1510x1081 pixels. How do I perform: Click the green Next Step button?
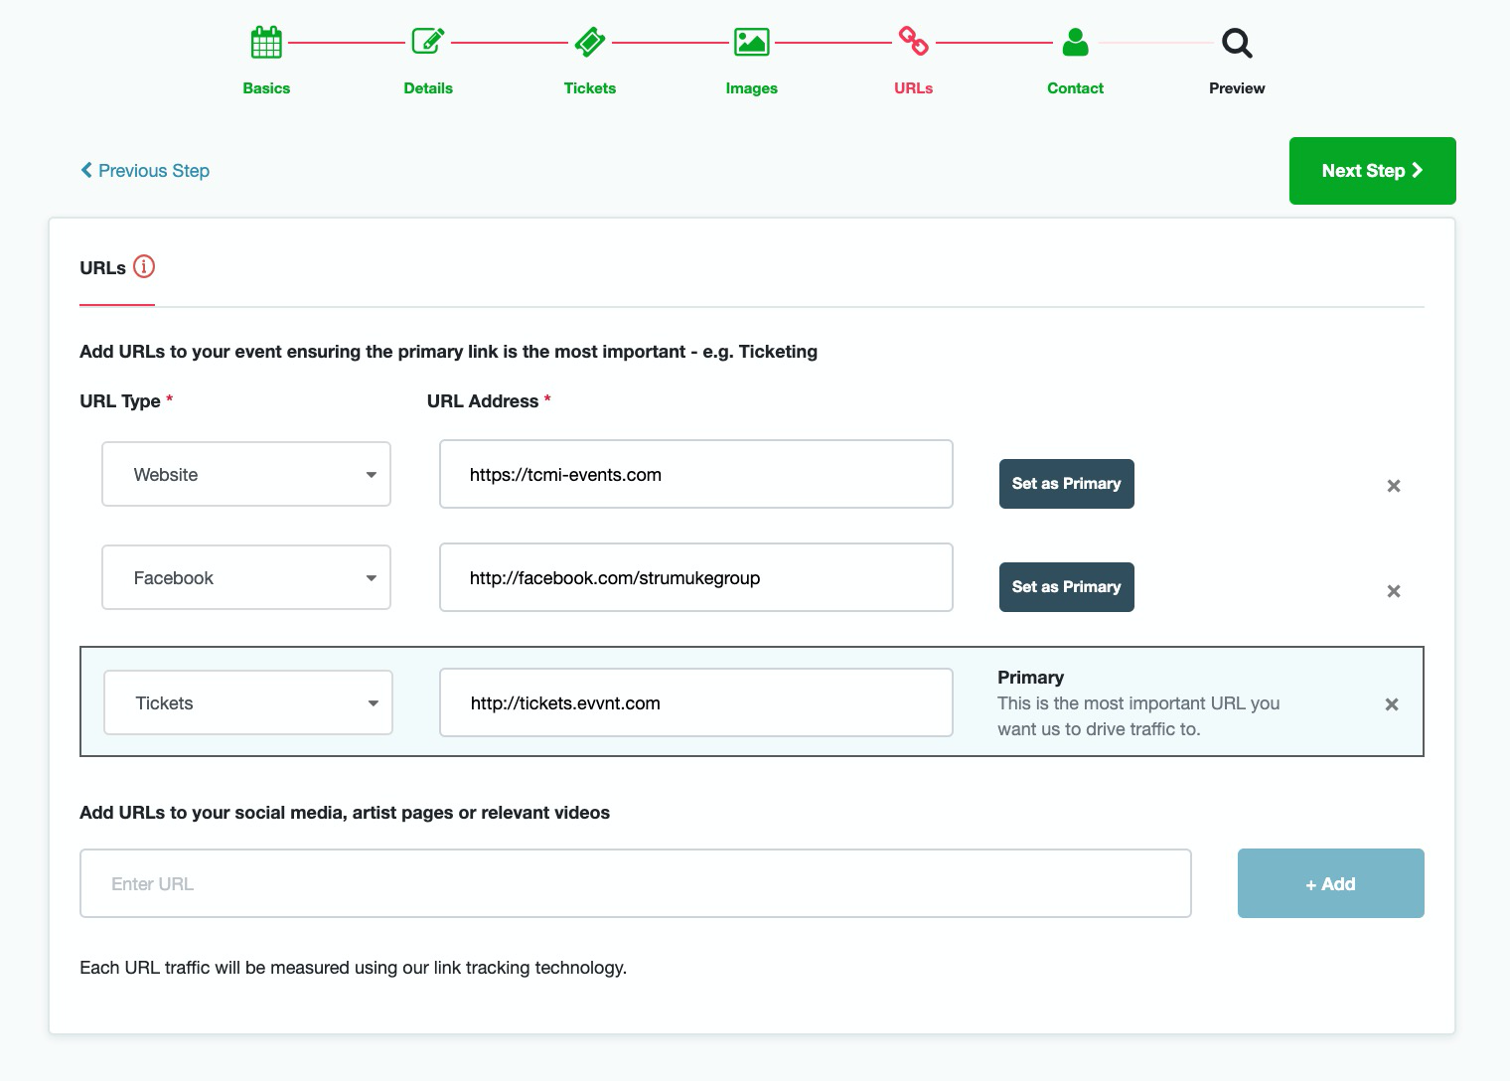(1373, 171)
